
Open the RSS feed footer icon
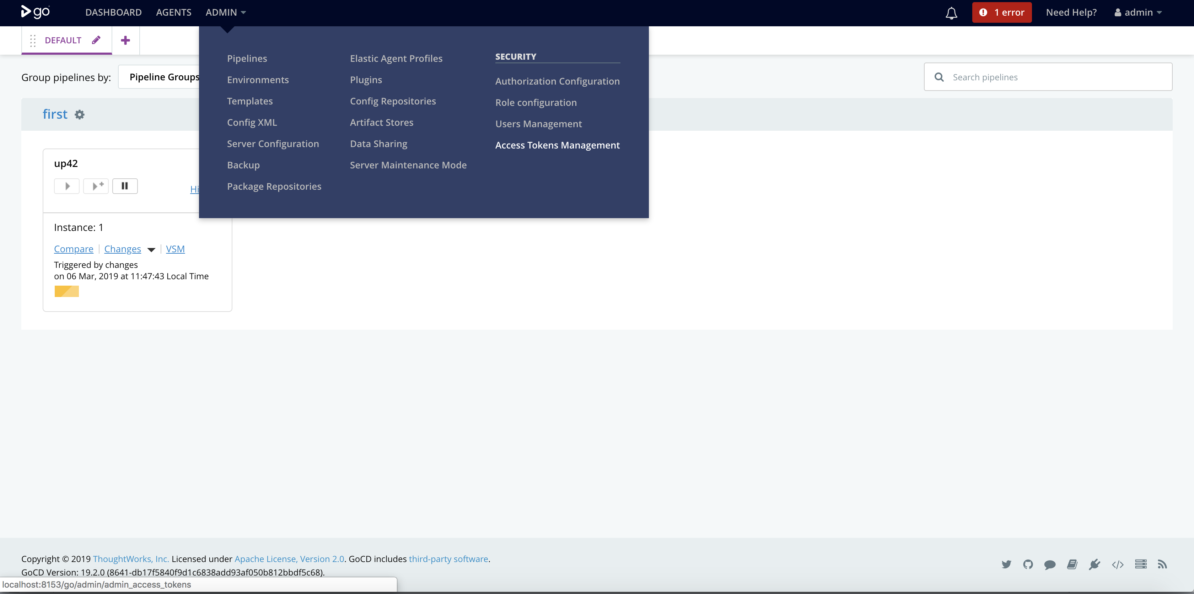(1162, 565)
